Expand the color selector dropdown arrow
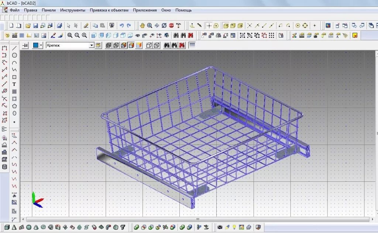The width and height of the screenshot is (378, 233). pyautogui.click(x=41, y=45)
